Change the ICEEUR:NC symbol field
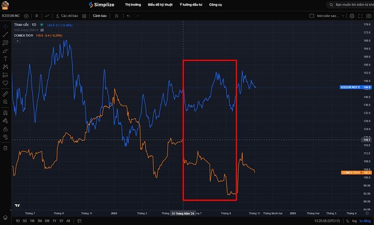This screenshot has height=225, width=374. coord(11,16)
